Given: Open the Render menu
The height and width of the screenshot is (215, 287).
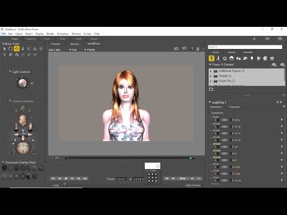Looking at the screenshot, I should point(50,33).
